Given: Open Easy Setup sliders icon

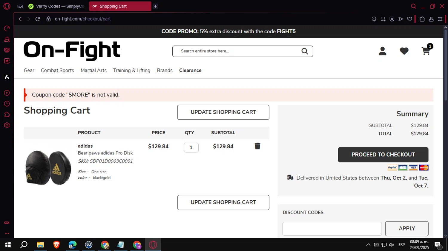Looking at the screenshot, I should [440, 19].
